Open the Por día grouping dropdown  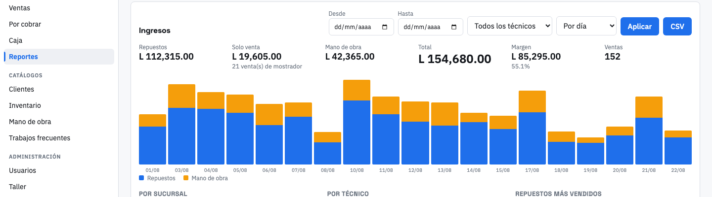tap(586, 27)
